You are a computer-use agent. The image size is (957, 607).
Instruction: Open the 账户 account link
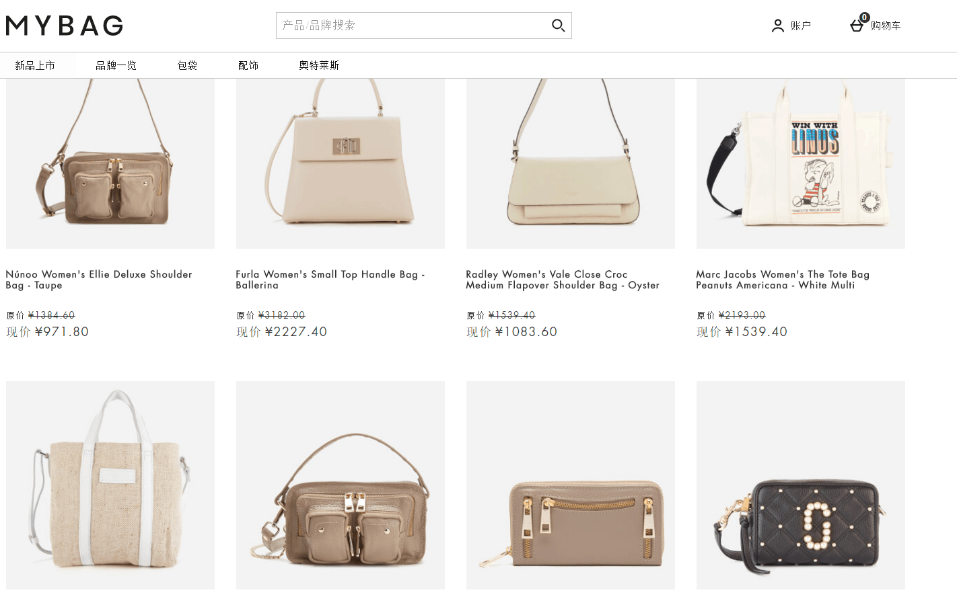pyautogui.click(x=801, y=26)
